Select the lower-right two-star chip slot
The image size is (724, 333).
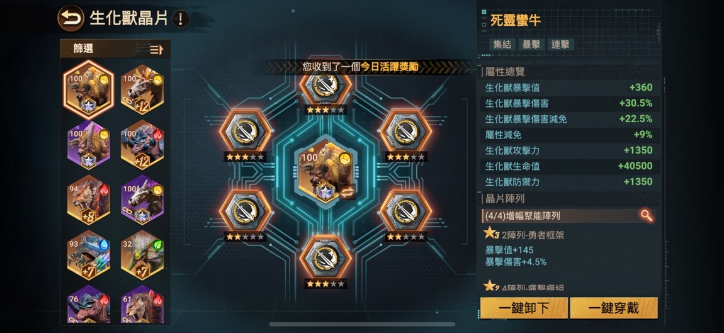coord(406,211)
